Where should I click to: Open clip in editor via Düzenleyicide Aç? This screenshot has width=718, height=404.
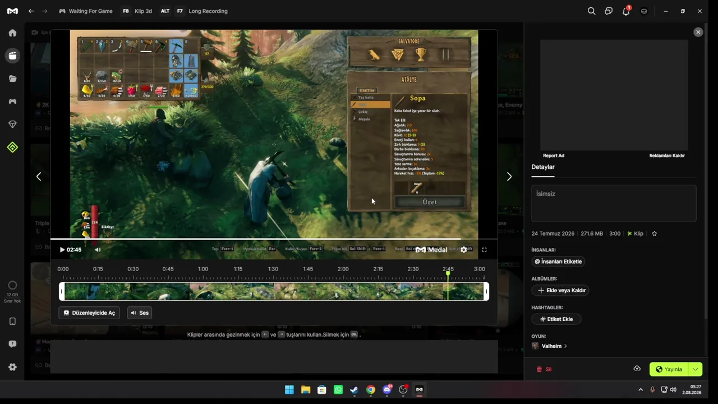[x=89, y=313]
